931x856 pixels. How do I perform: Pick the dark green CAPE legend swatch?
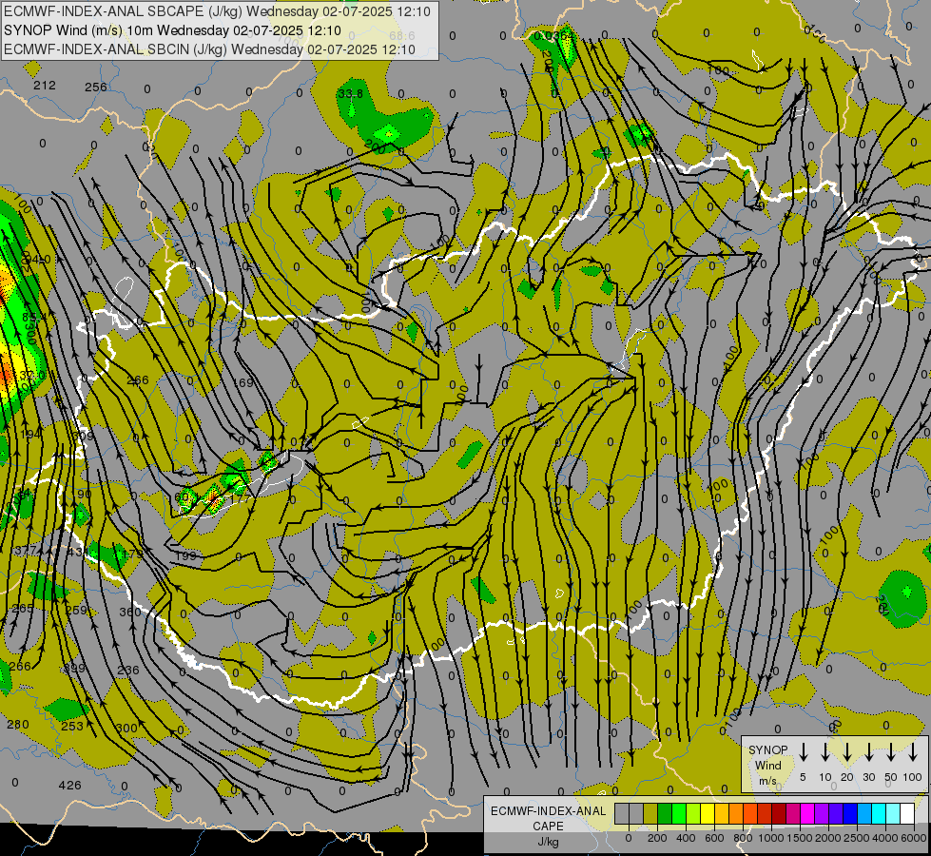coord(665,814)
